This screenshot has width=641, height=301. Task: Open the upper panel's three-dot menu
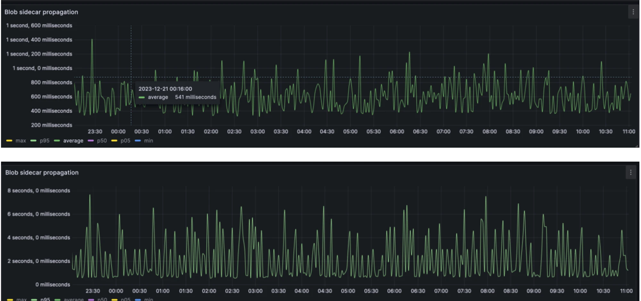[x=633, y=12]
